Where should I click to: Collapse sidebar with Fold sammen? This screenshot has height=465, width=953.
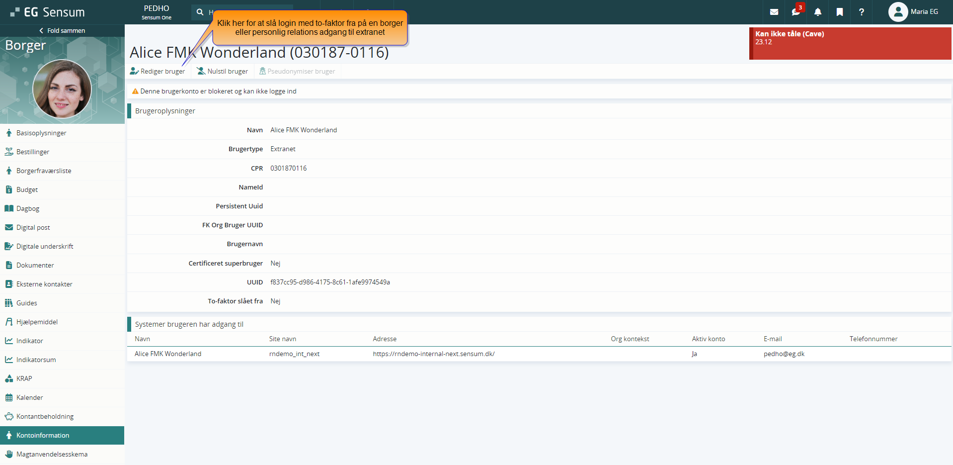pyautogui.click(x=62, y=30)
